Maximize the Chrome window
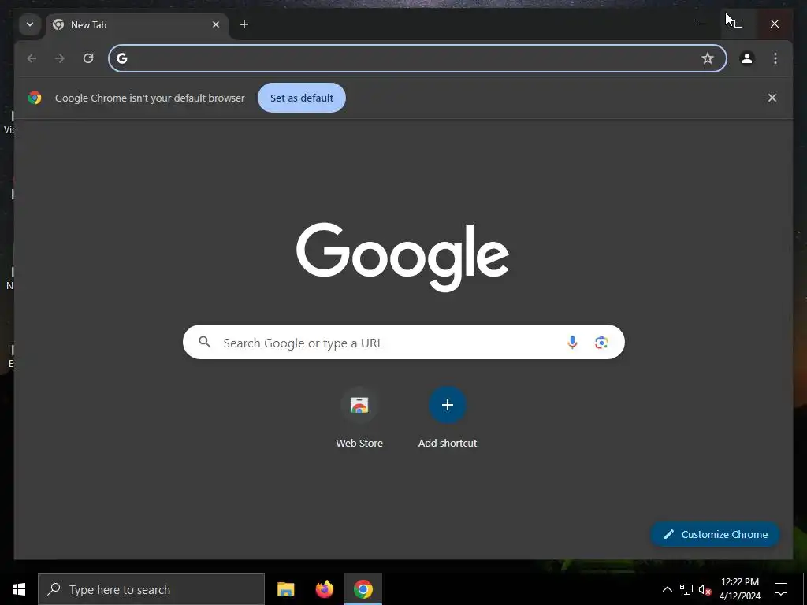This screenshot has height=605, width=807. [738, 24]
